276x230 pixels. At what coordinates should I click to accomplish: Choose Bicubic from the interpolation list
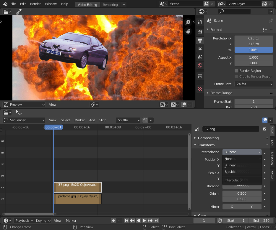point(242,172)
